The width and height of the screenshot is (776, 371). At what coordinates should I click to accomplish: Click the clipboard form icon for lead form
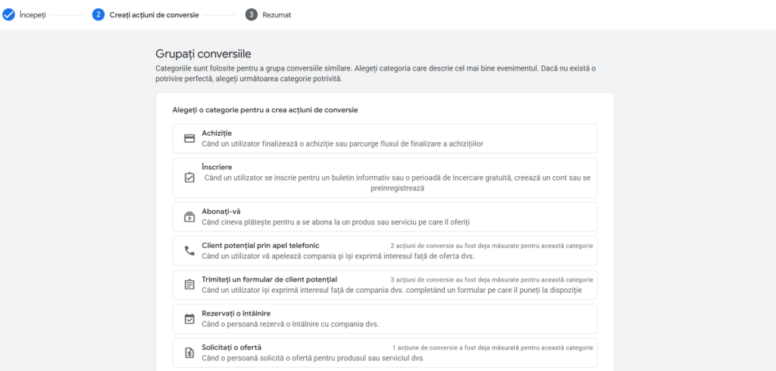(189, 285)
